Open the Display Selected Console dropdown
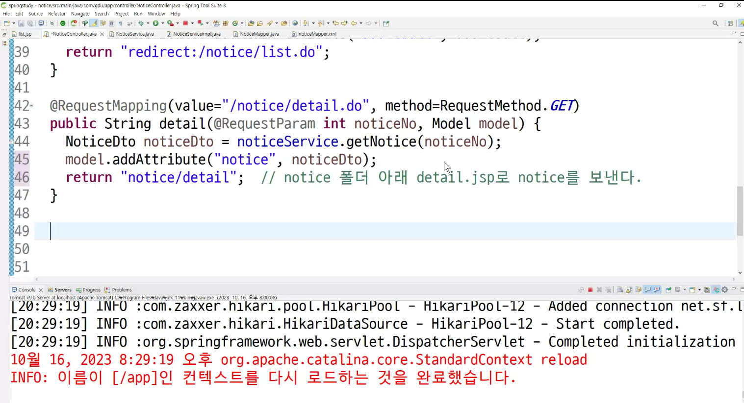The width and height of the screenshot is (744, 403). [x=685, y=290]
